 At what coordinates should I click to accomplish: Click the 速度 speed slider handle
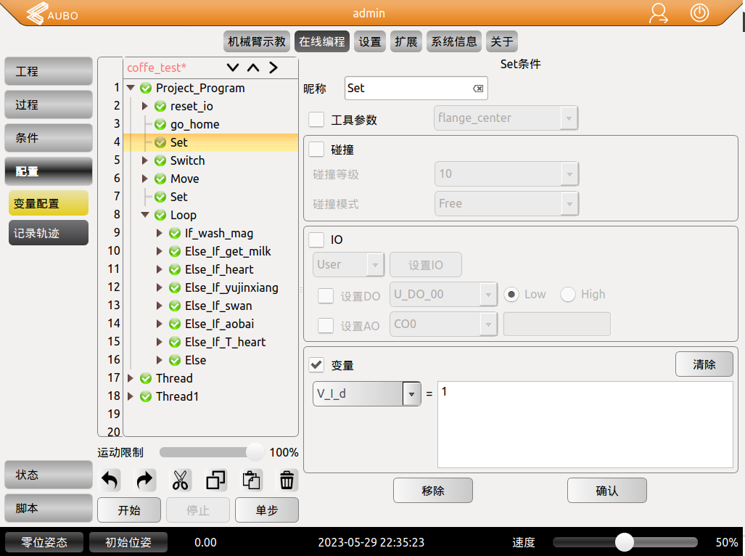pos(624,542)
